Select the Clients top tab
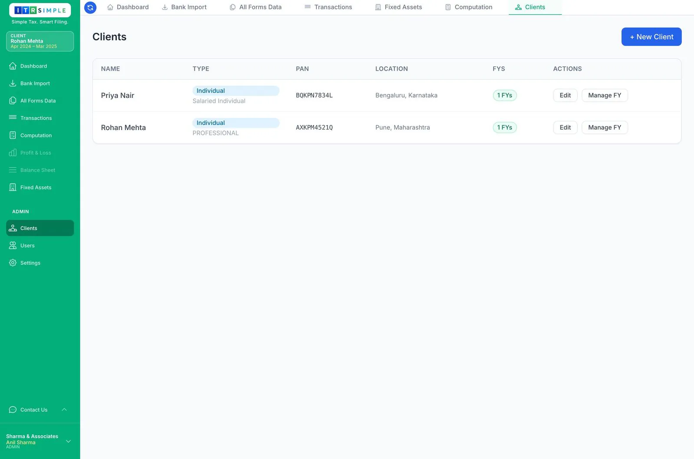Screen dimensions: 694x459 535,7
